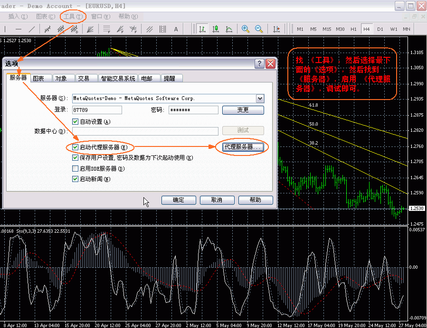Click the 变更 password change button
Screen dimensions: 427x328
tap(243, 110)
